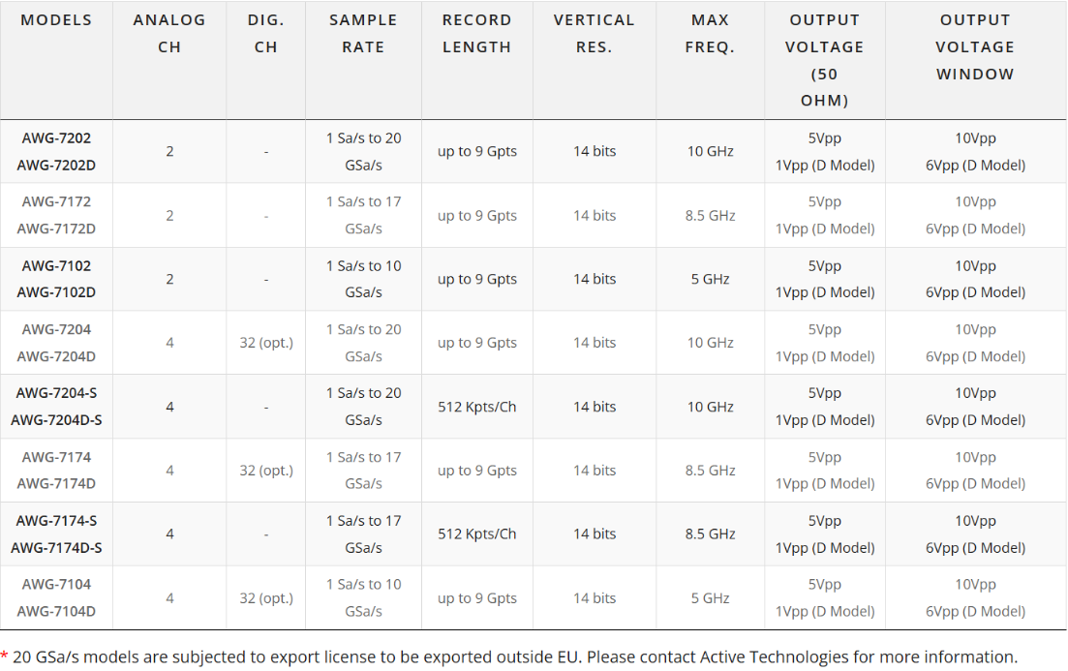Click the red asterisk footnote marker
Screen dimensions: 1068x671
(4, 656)
